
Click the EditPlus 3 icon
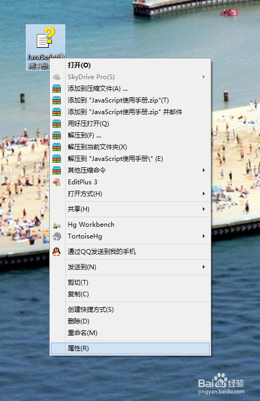(x=57, y=182)
